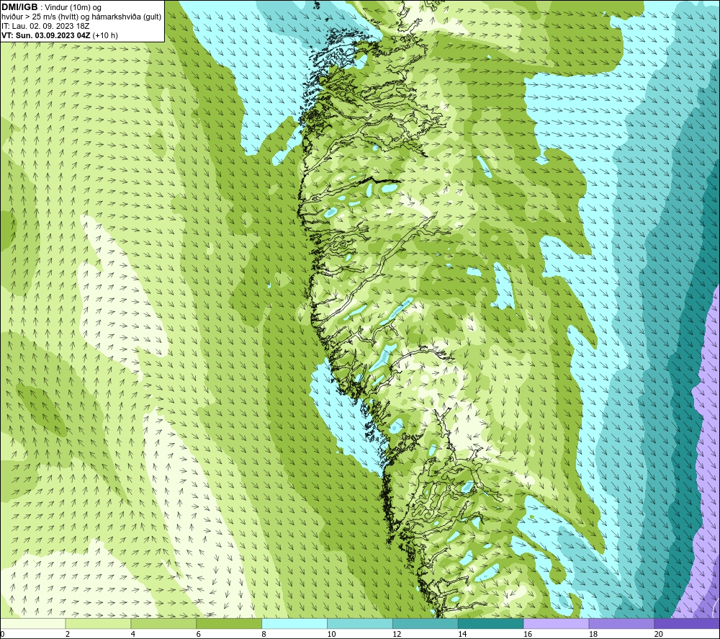Click the 0-2 m/s palest legend swatch
The height and width of the screenshot is (639, 720).
click(33, 624)
